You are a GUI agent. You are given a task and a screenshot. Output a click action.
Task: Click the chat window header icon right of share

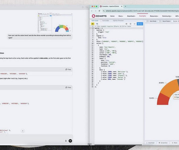point(87,7)
